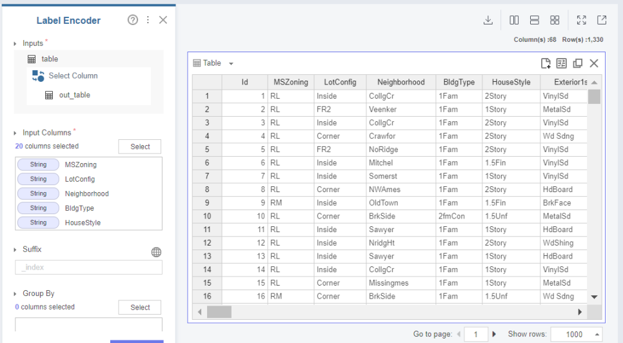
Task: Click the Crawfor neighborhood cell
Action: [401, 136]
